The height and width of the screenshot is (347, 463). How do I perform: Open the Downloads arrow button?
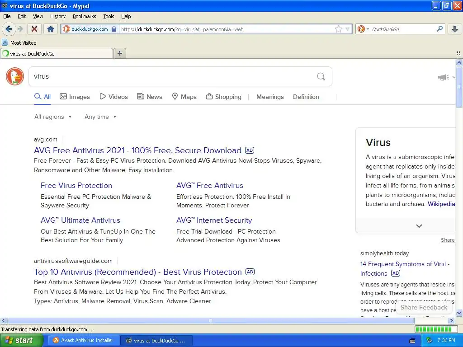point(455,29)
